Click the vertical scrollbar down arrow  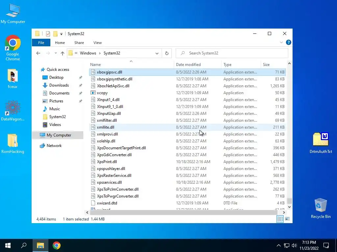pyautogui.click(x=289, y=207)
